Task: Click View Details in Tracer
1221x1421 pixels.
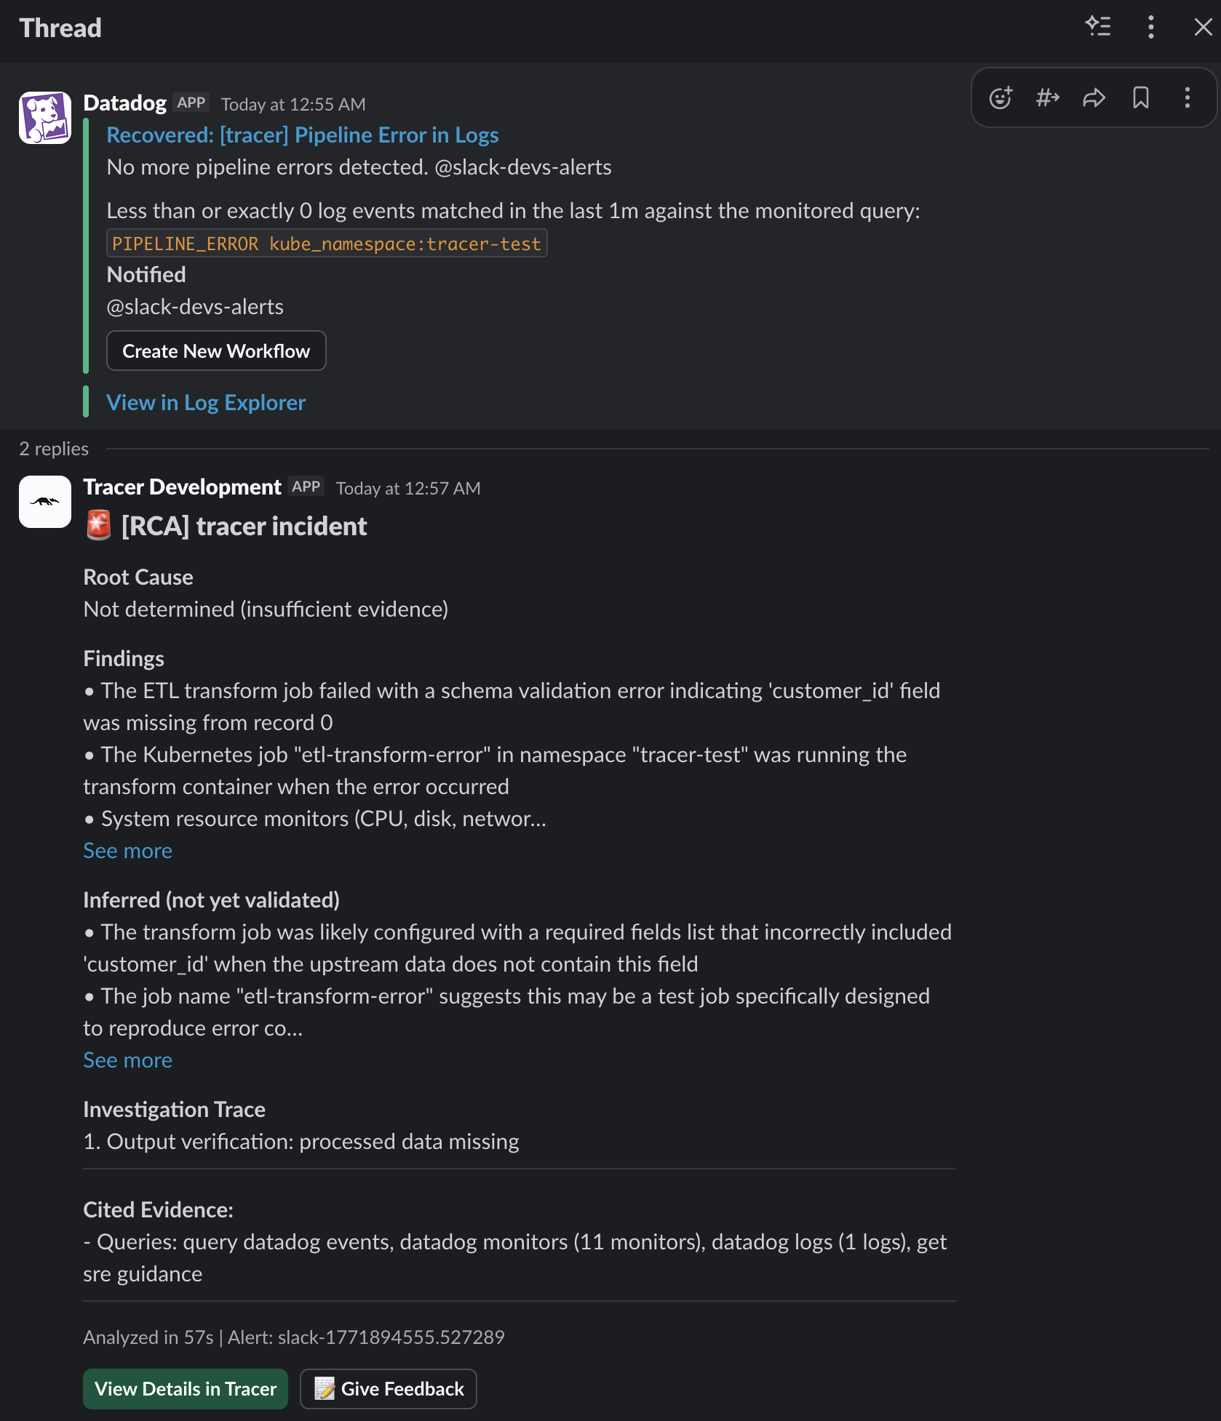Action: point(185,1388)
